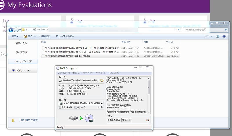232x136 pixels.
Task: Expand the 整理 organize dropdown
Action: (x=15, y=36)
